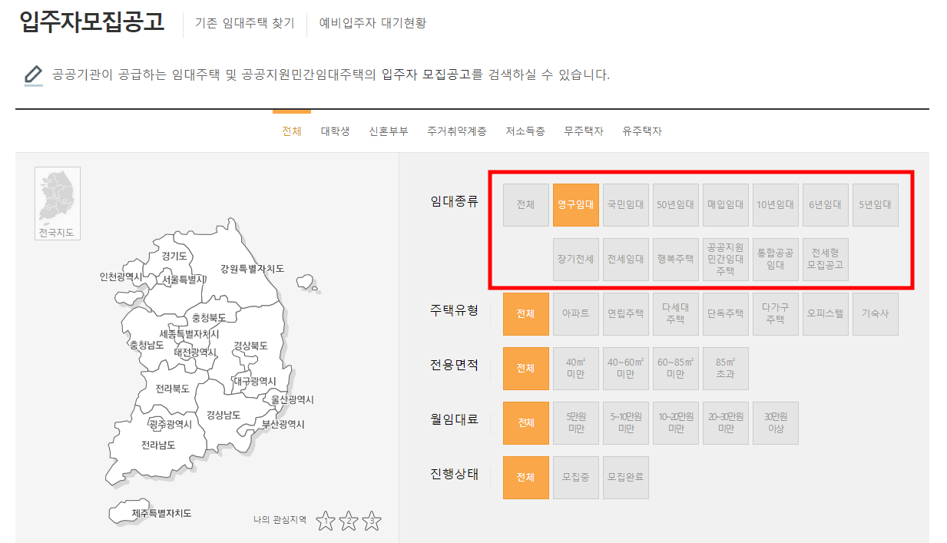Toggle the 영구임대 rental type filter
This screenshot has width=947, height=543.
[x=575, y=204]
